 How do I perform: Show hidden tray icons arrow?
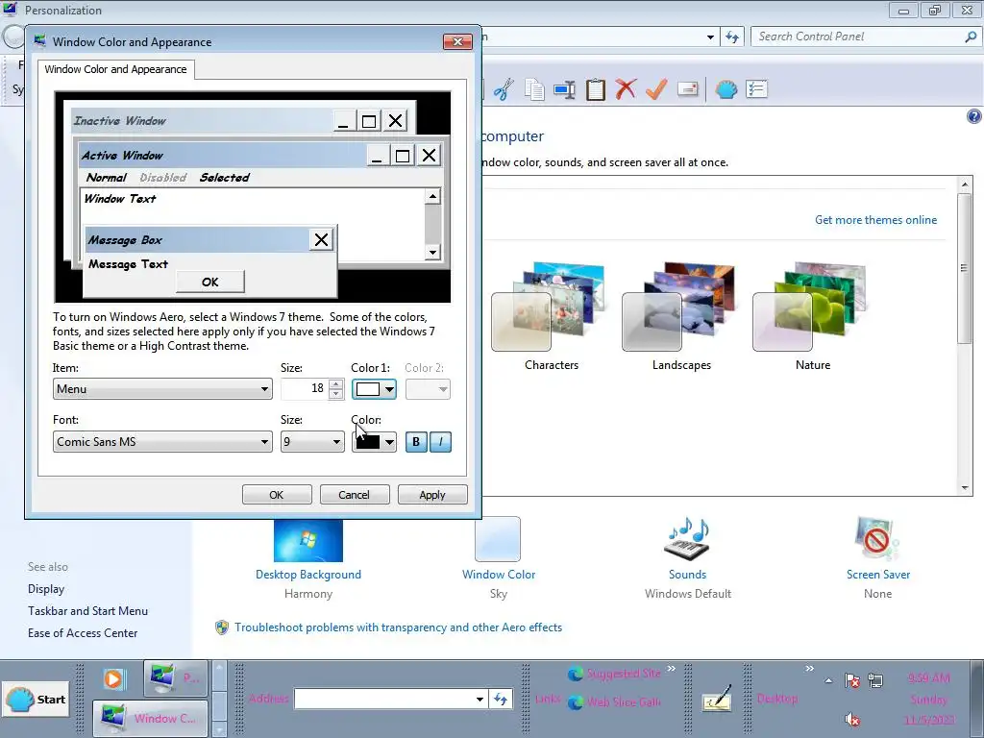coord(829,680)
